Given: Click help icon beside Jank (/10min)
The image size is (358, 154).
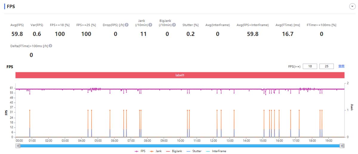Looking at the screenshot, I should [x=150, y=25].
